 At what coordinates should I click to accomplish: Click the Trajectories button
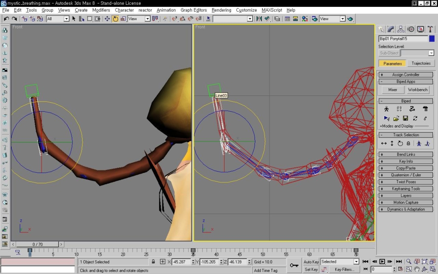[x=421, y=63]
